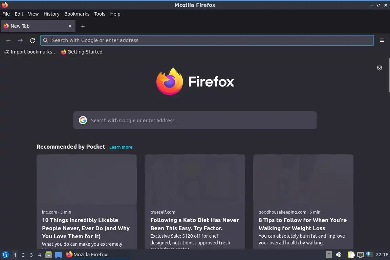Click the Mozilla Firefox taskbar window button
This screenshot has width=390, height=260.
point(97,255)
